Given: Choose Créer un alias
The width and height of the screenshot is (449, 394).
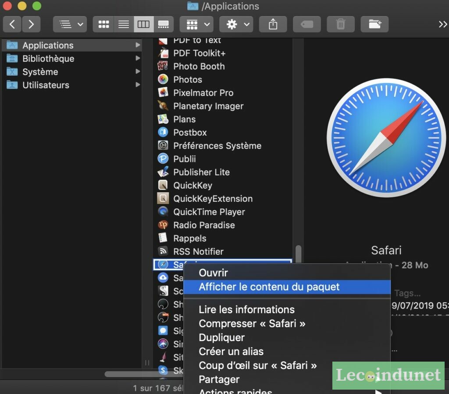Looking at the screenshot, I should point(287,352).
